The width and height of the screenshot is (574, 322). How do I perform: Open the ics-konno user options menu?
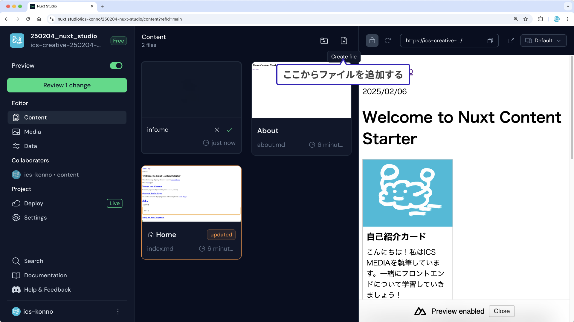click(x=118, y=312)
